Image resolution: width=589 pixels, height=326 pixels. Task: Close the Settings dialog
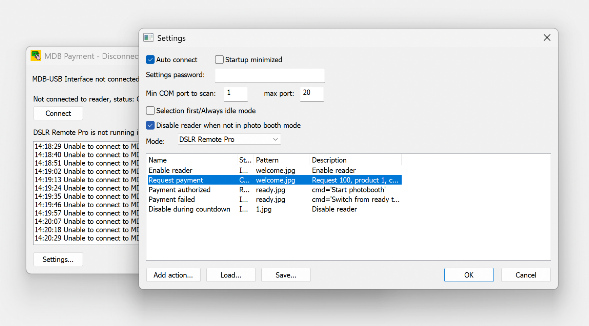point(547,38)
